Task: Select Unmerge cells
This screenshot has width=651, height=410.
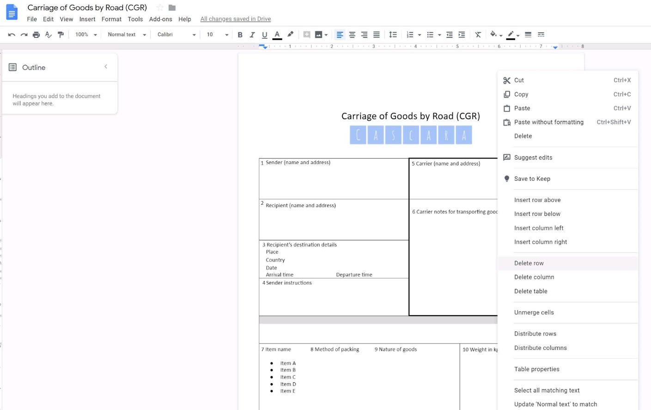Action: pyautogui.click(x=568, y=312)
